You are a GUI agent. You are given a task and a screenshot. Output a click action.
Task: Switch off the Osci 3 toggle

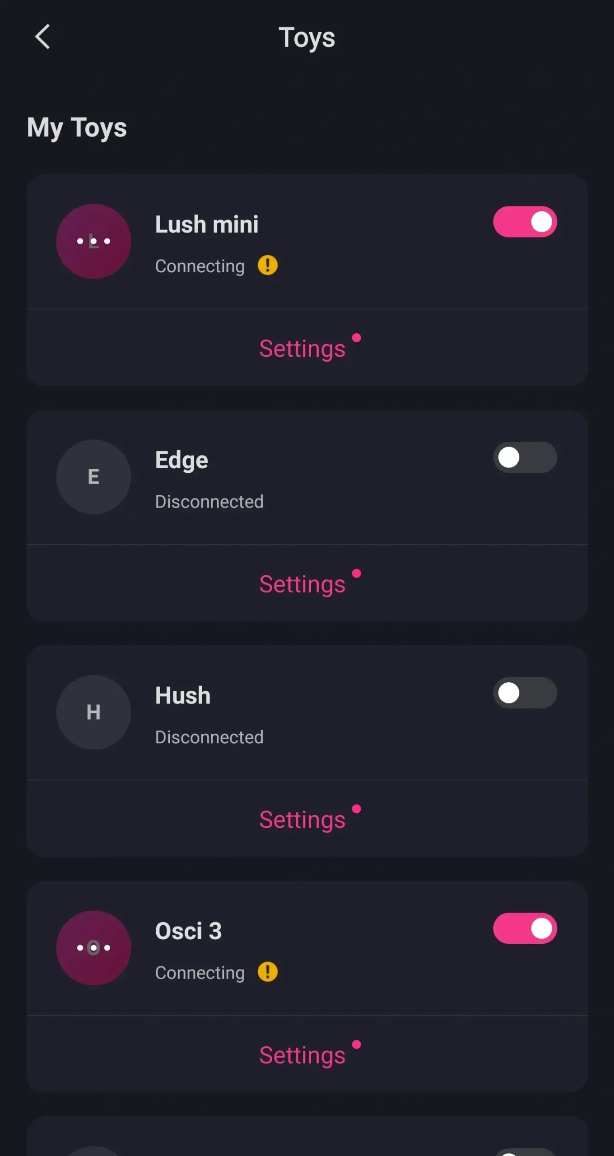525,928
